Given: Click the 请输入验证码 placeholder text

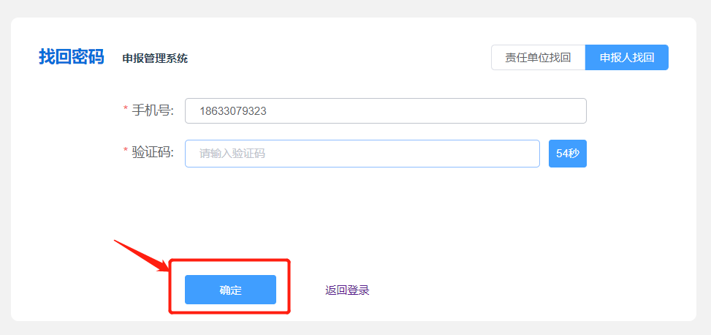Looking at the screenshot, I should (x=232, y=154).
